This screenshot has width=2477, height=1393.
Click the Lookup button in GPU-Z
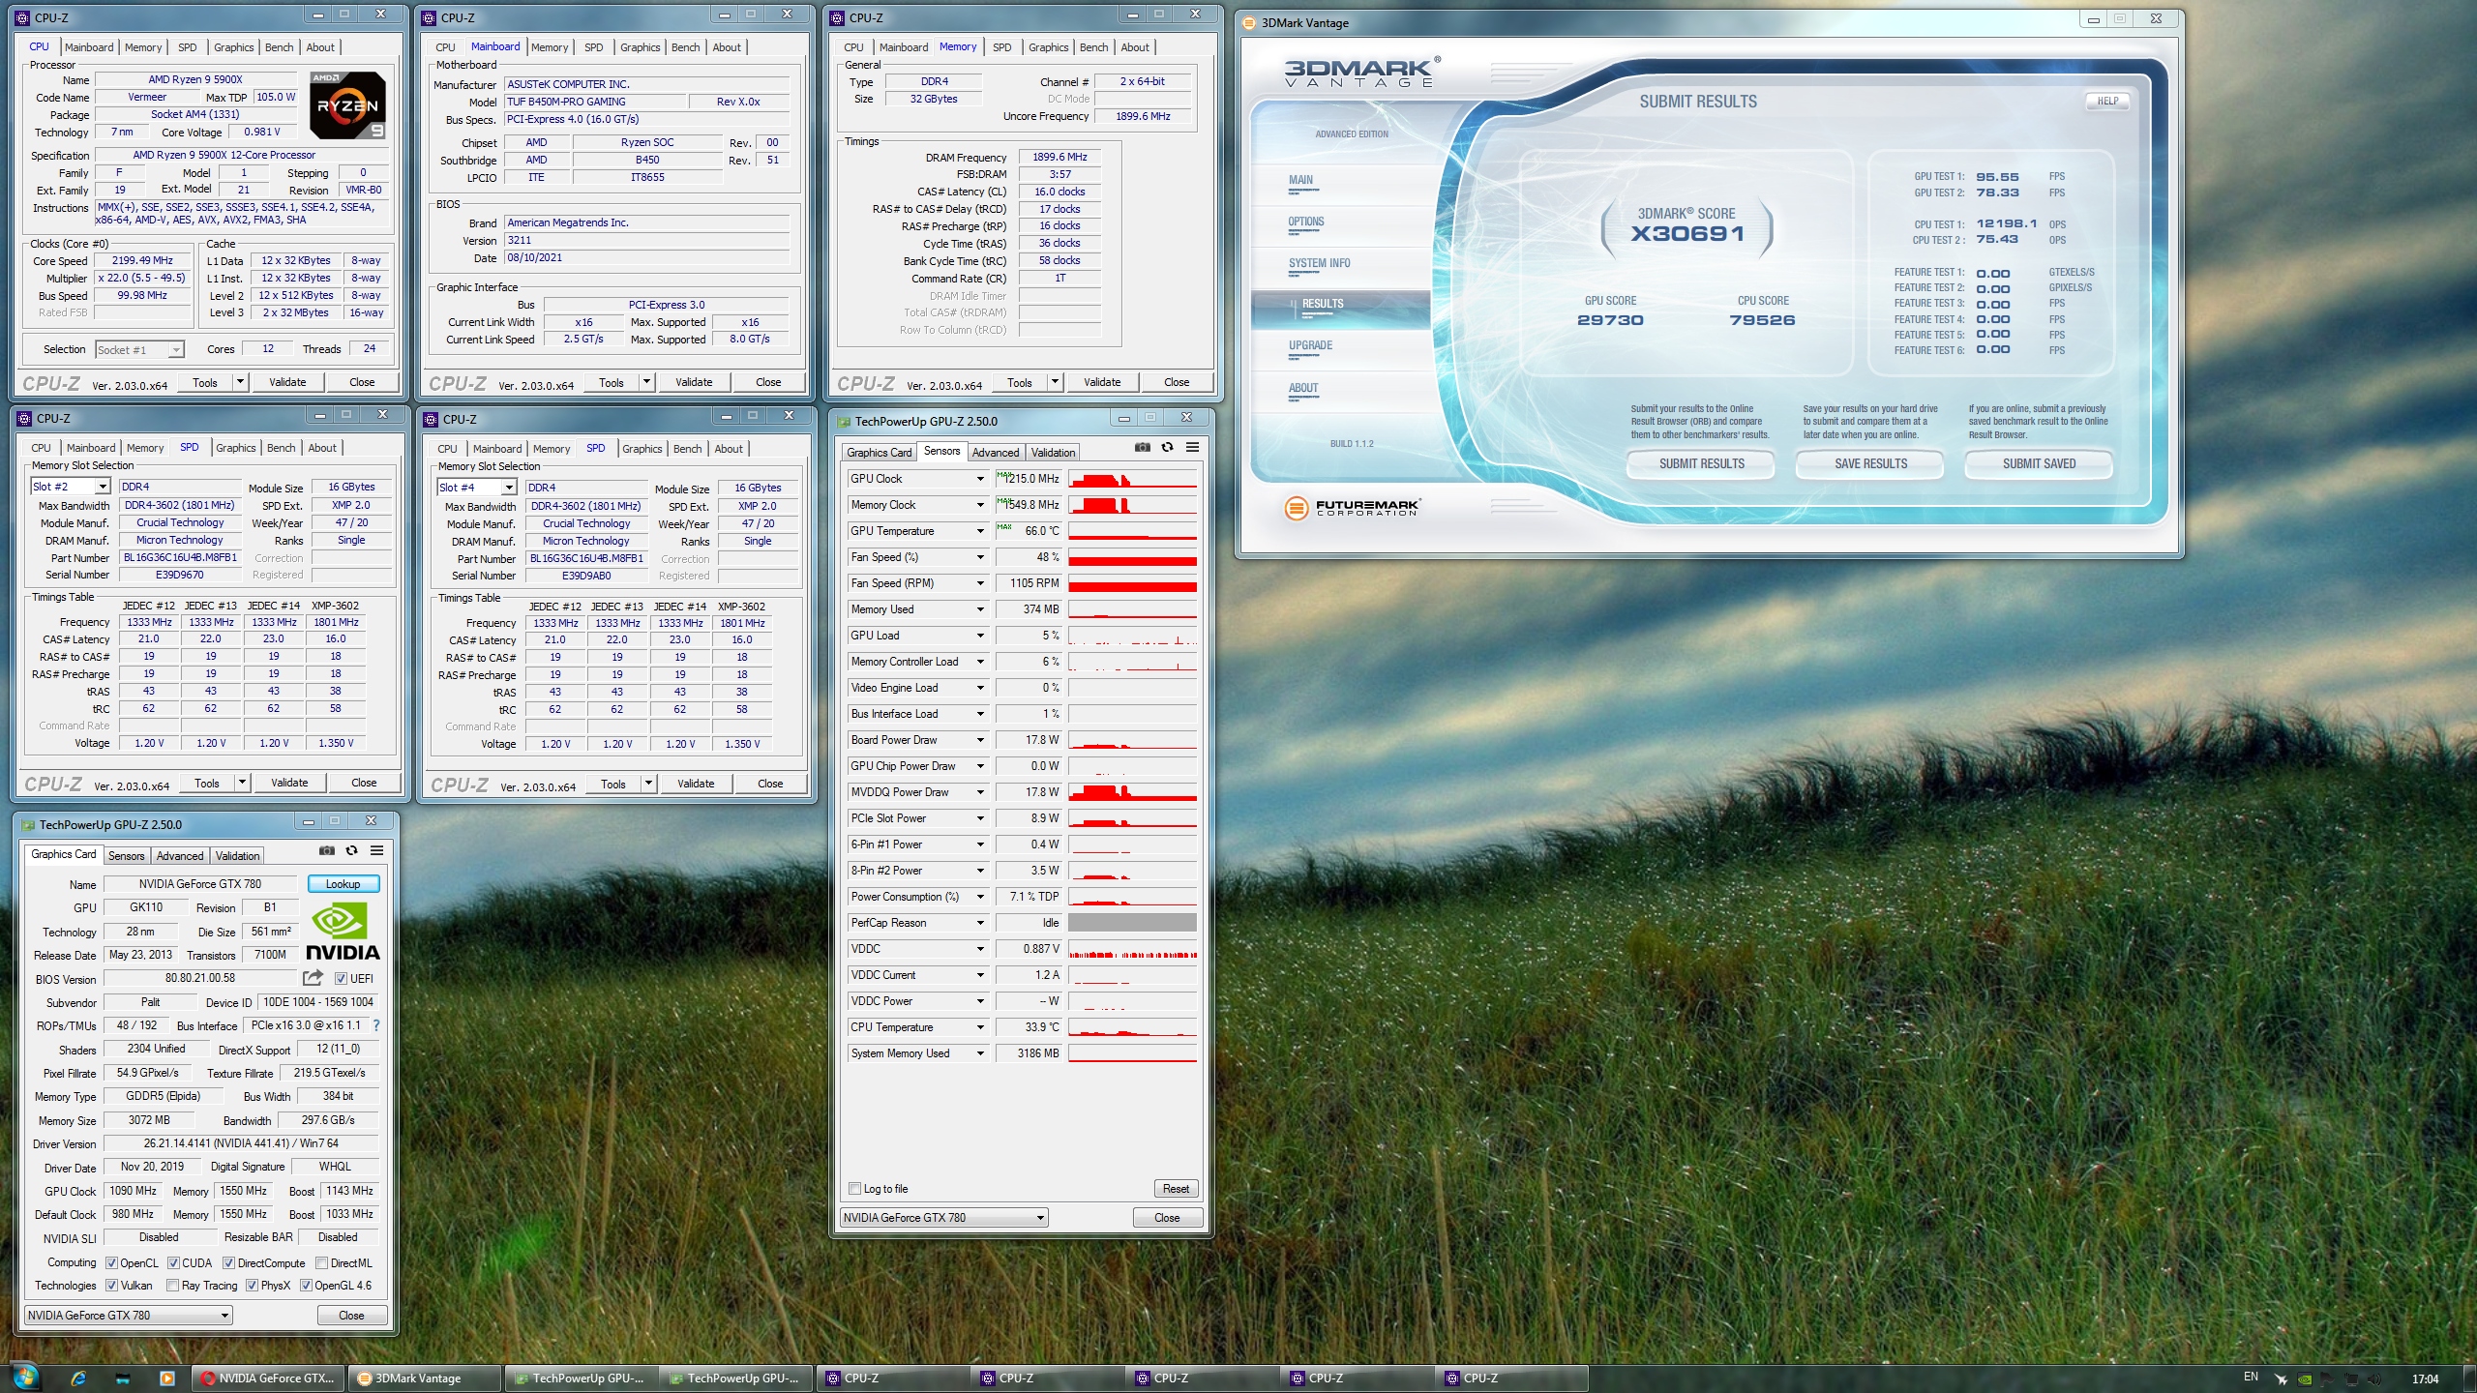(343, 884)
